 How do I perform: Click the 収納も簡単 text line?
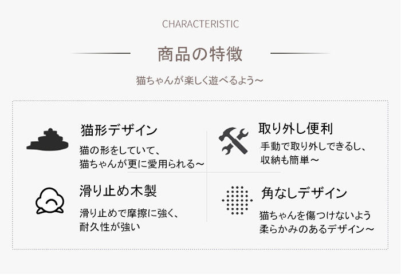pyautogui.click(x=290, y=160)
